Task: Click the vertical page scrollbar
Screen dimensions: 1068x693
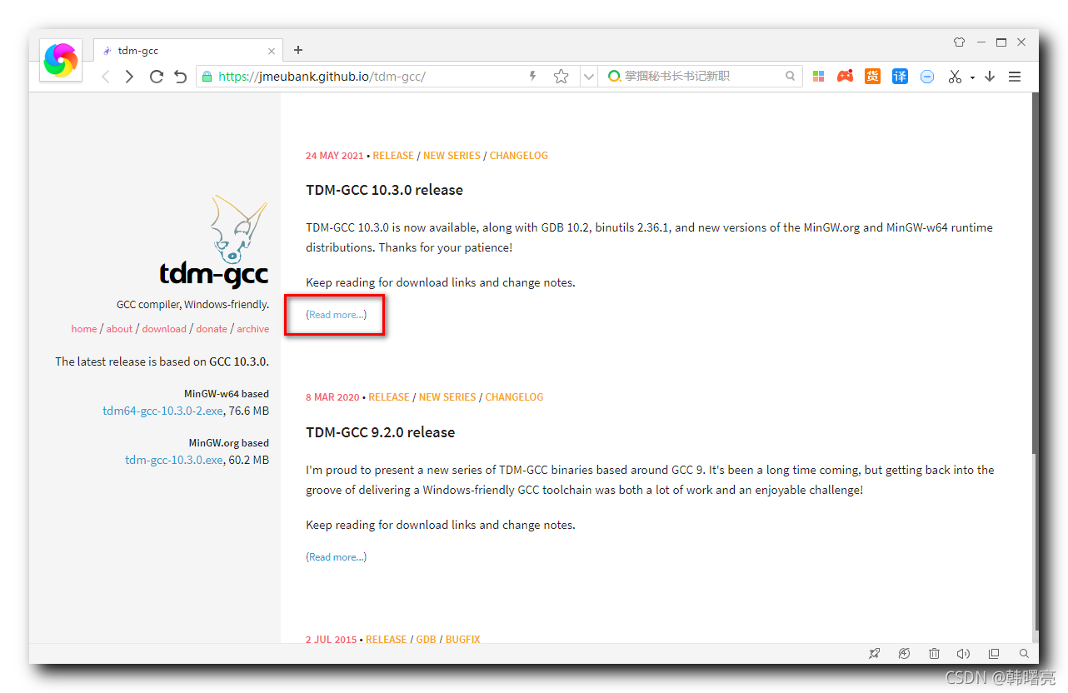Action: click(x=1036, y=366)
